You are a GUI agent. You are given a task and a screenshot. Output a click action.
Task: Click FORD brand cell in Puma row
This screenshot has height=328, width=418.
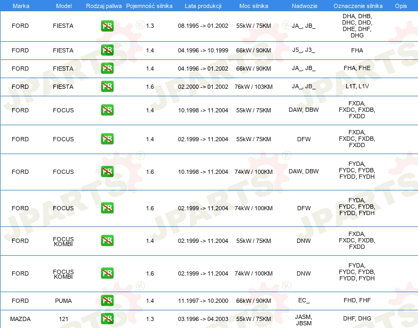click(x=20, y=301)
